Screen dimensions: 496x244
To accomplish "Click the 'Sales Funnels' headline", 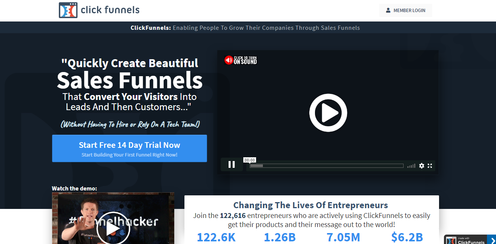I will point(130,80).
